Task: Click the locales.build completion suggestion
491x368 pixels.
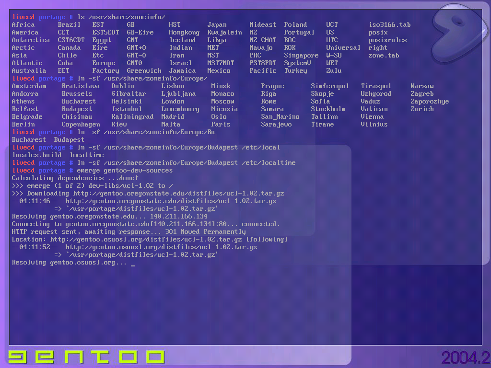Action: point(36,155)
